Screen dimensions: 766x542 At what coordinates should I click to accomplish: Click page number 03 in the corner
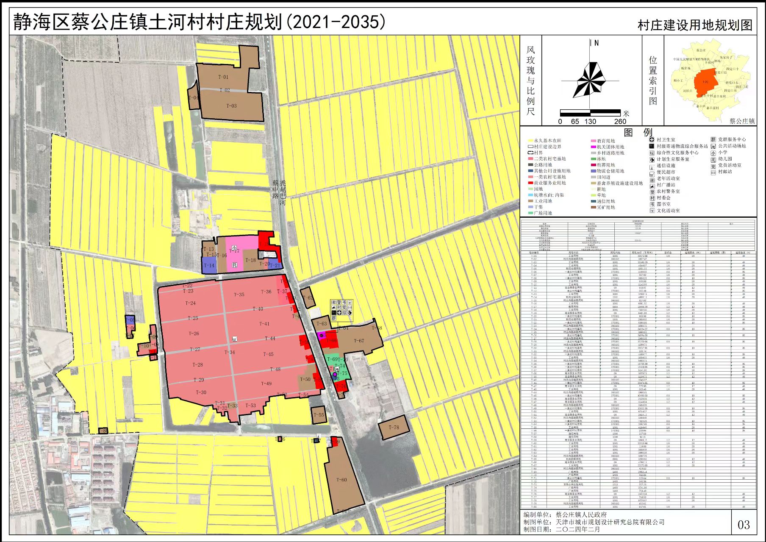(x=744, y=525)
